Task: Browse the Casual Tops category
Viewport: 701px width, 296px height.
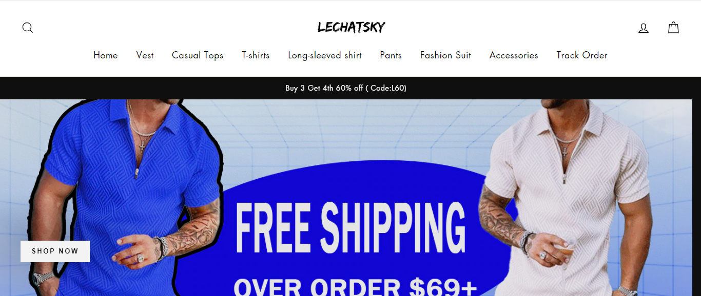Action: [198, 55]
